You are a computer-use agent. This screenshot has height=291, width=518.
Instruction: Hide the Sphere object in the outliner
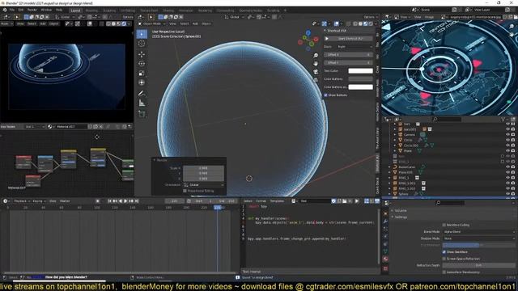pyautogui.click(x=507, y=194)
